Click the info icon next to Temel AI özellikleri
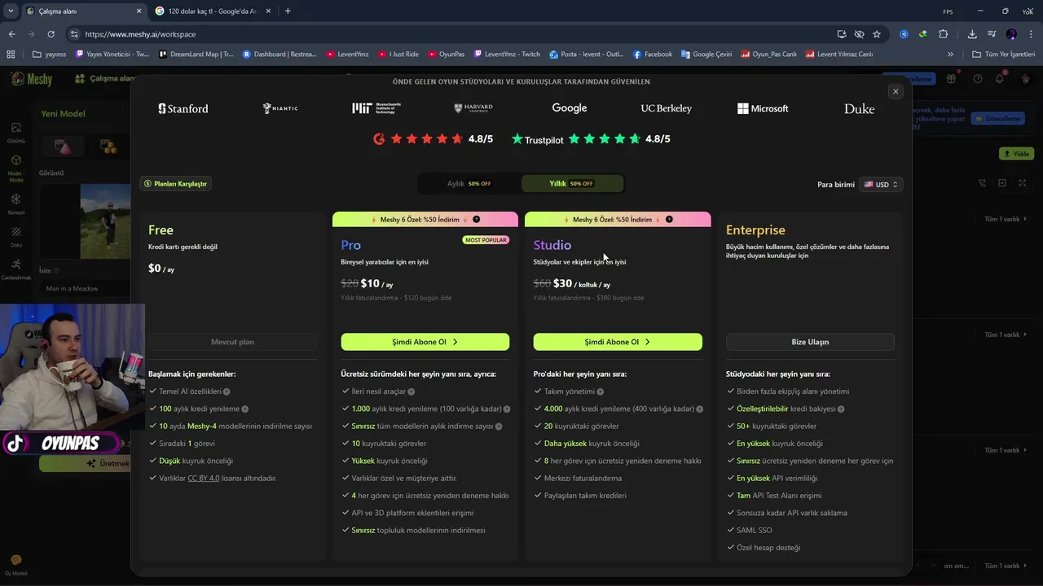The width and height of the screenshot is (1043, 586). click(x=227, y=391)
